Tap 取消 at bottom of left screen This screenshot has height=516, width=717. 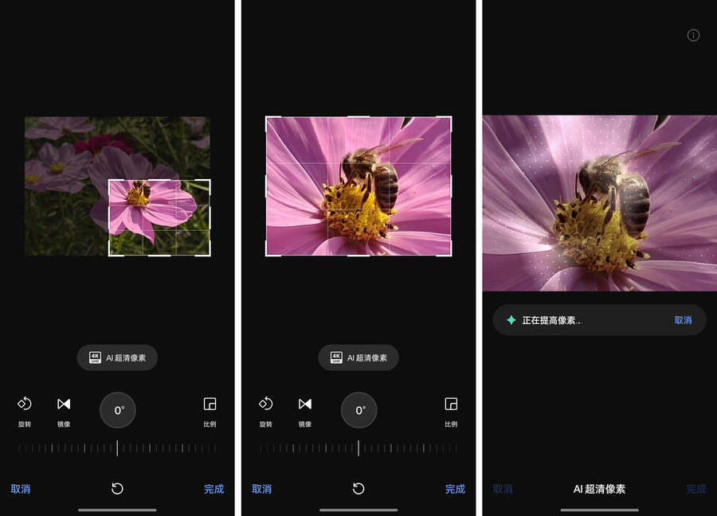point(21,489)
